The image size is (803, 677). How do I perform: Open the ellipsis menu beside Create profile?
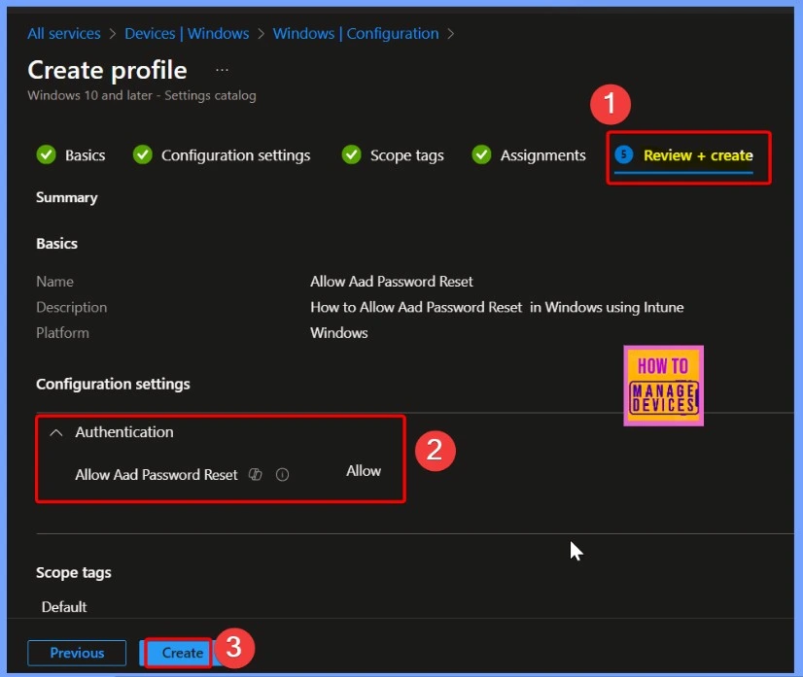(x=222, y=70)
